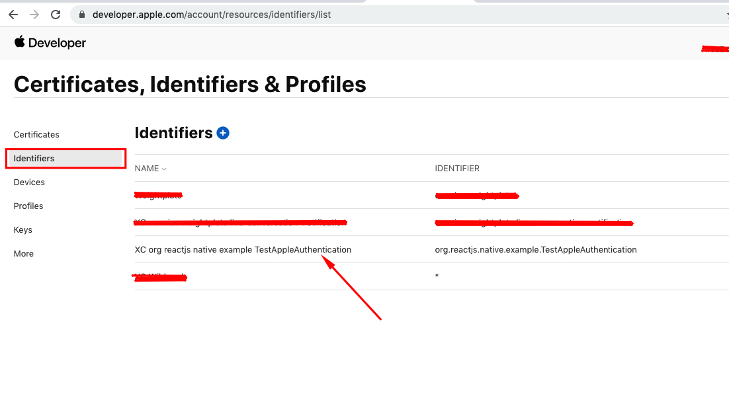The width and height of the screenshot is (729, 404).
Task: Click the browser address bar URL
Action: tap(212, 14)
